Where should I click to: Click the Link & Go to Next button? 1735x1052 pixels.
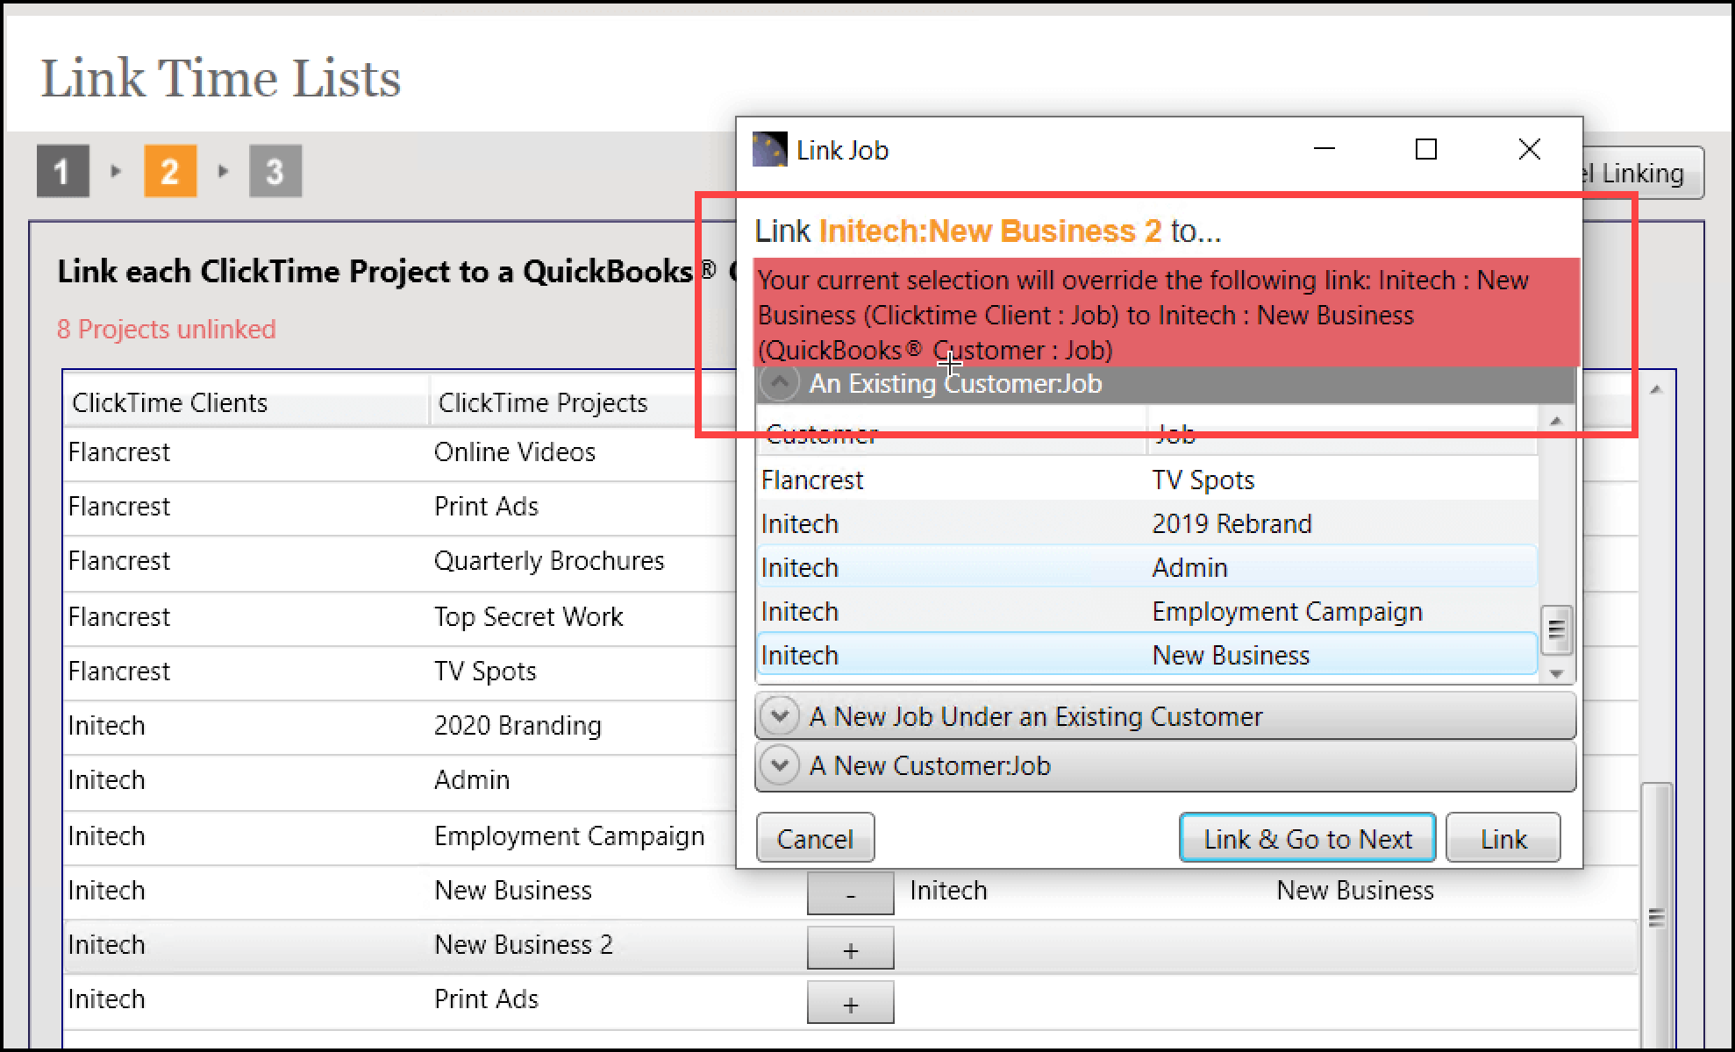coord(1307,838)
